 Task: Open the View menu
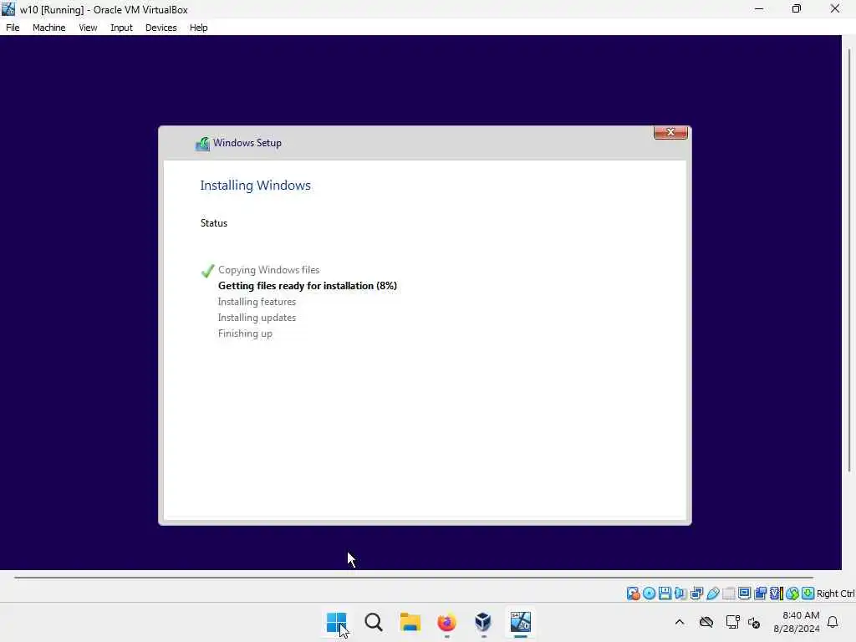coord(88,28)
